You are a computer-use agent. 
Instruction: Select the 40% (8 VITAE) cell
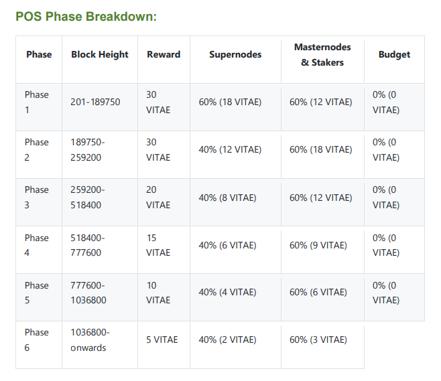point(227,198)
